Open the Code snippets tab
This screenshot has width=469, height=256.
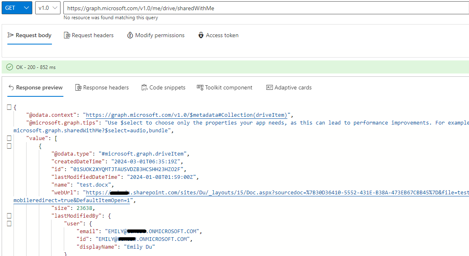(x=163, y=87)
